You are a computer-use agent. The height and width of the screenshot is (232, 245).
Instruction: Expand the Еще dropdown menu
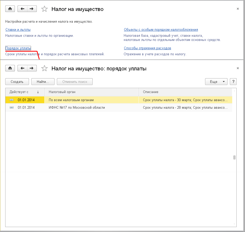(216, 82)
